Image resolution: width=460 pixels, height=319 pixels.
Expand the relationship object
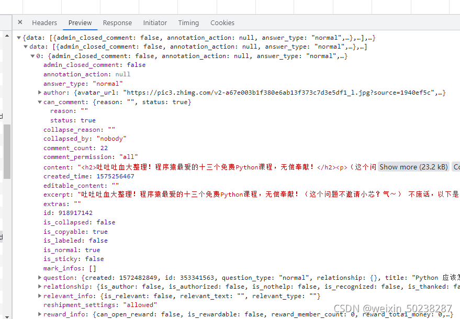40,287
